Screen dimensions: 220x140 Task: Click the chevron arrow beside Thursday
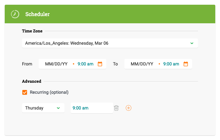tap(58, 108)
